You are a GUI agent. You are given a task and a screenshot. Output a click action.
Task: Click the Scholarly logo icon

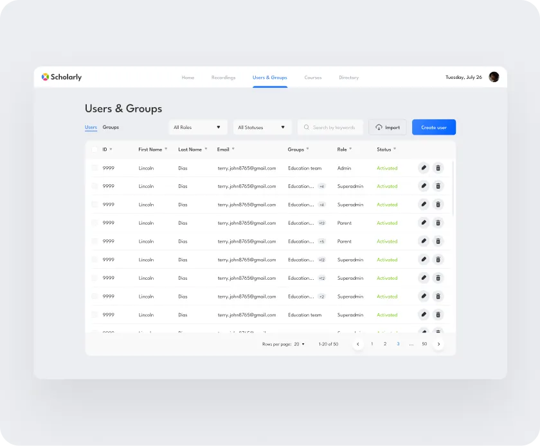(x=44, y=77)
